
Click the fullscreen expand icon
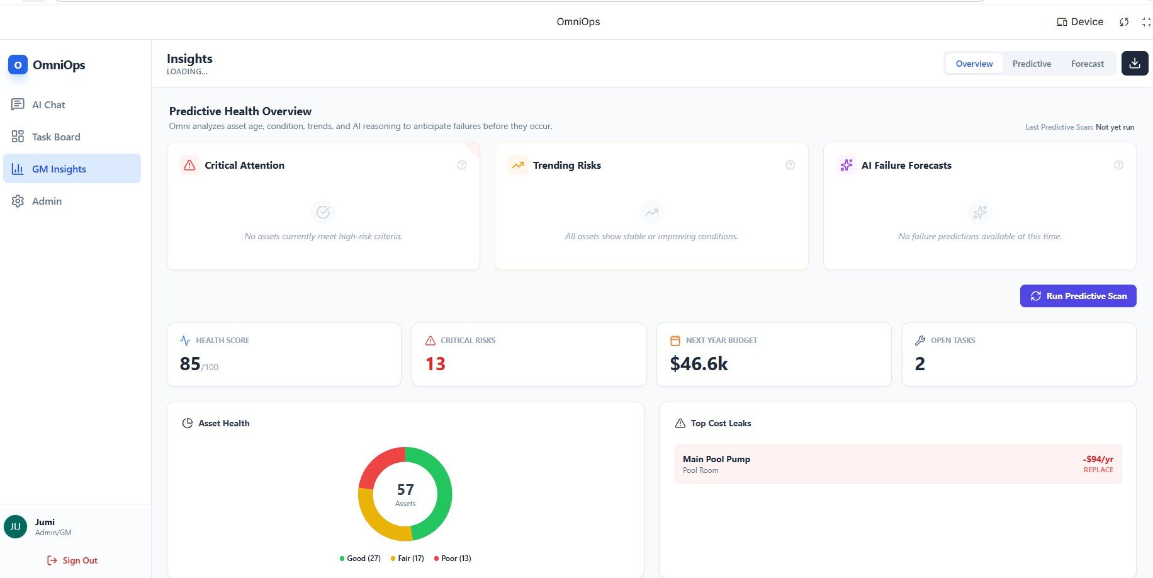(1146, 22)
